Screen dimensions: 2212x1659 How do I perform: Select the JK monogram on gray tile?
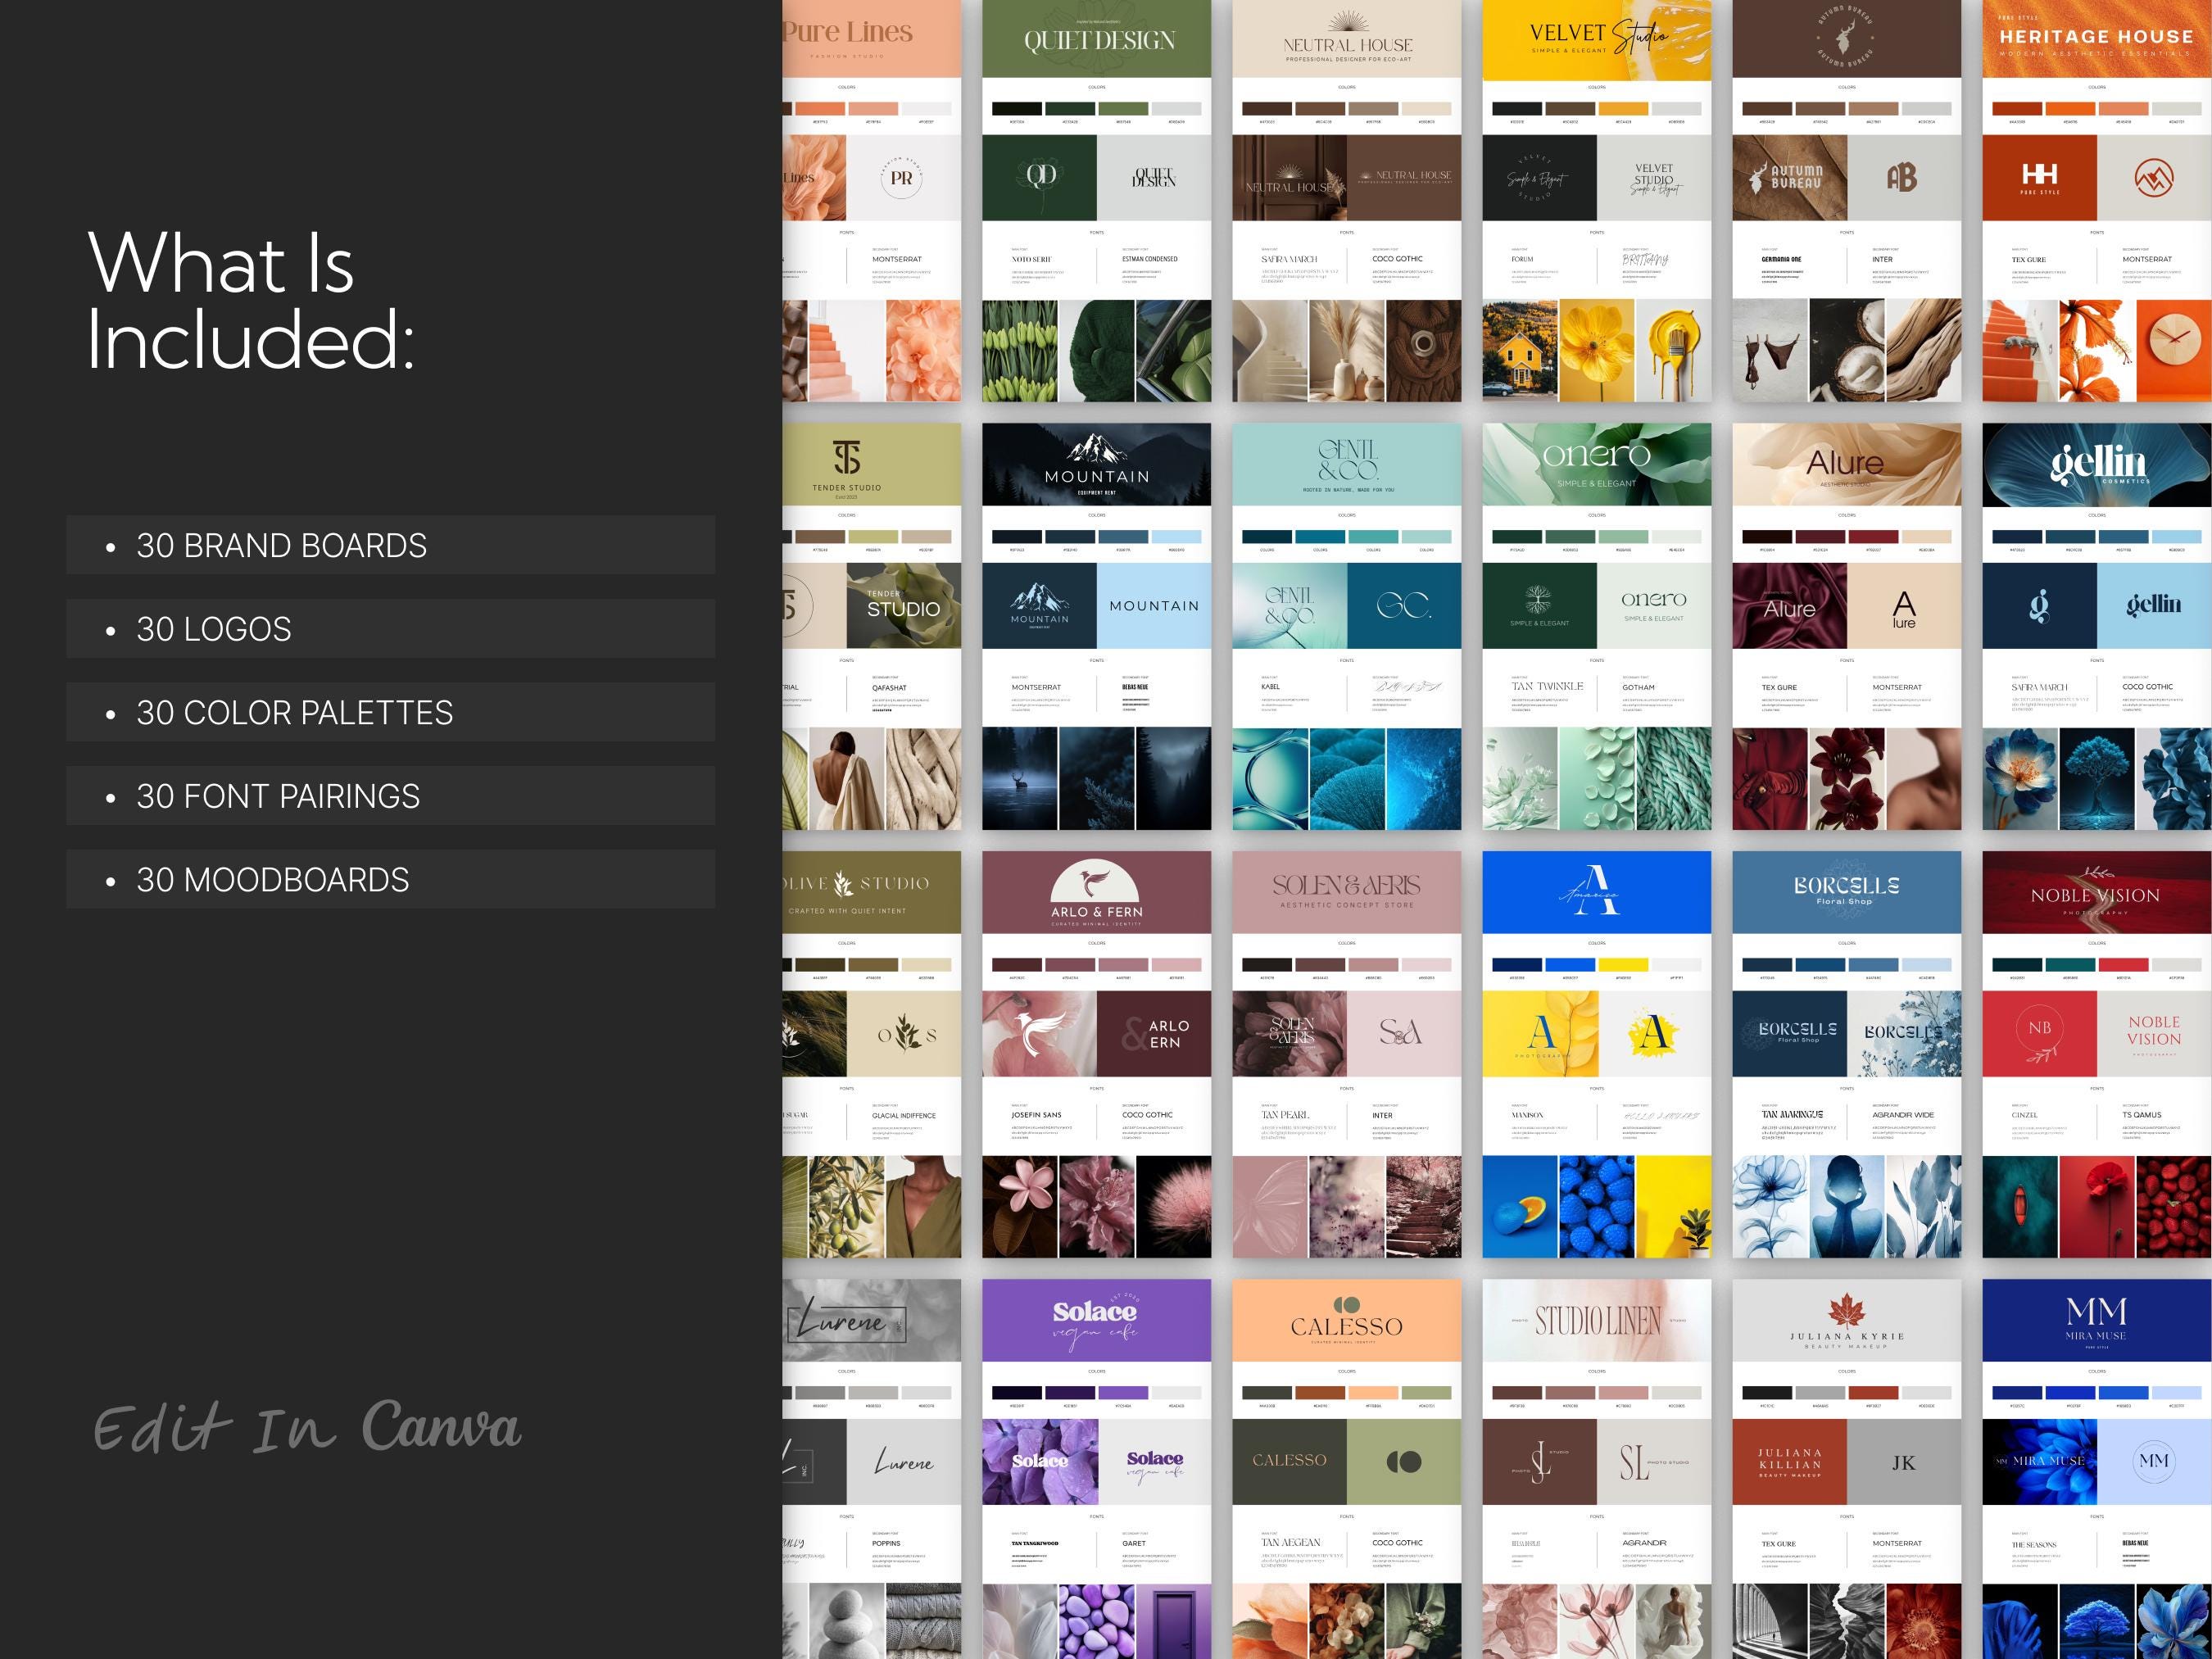pos(1903,1462)
